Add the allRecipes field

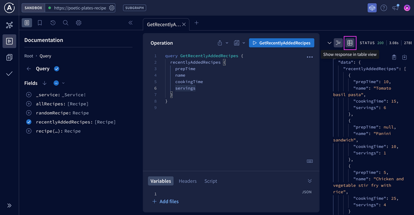(29, 104)
